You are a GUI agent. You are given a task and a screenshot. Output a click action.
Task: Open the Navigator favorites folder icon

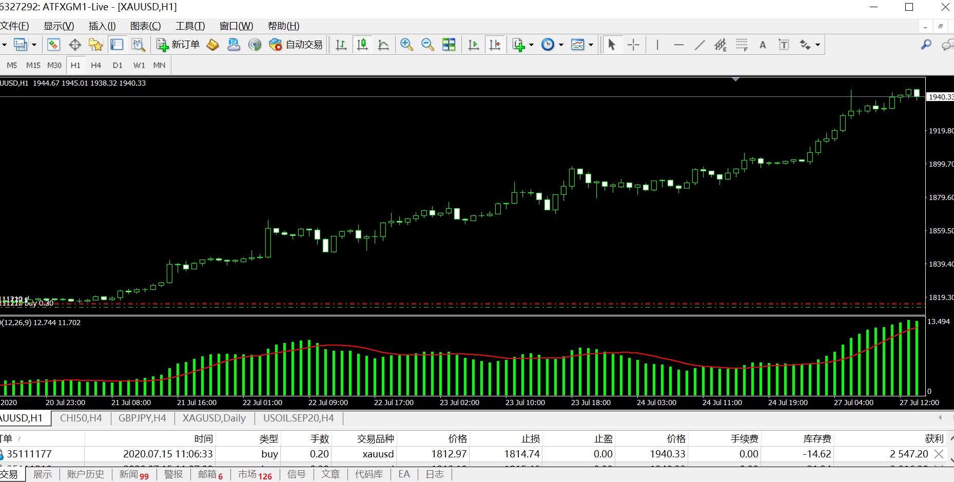[x=95, y=45]
